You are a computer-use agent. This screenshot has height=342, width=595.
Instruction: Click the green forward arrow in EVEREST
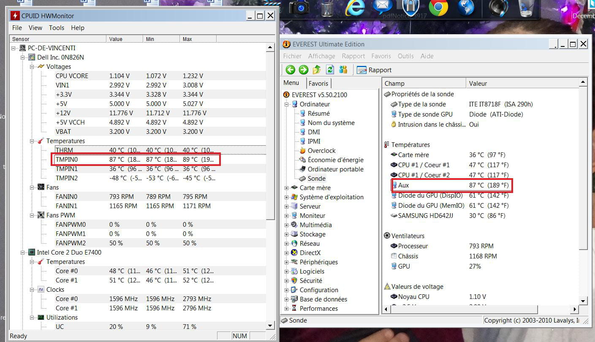[303, 70]
